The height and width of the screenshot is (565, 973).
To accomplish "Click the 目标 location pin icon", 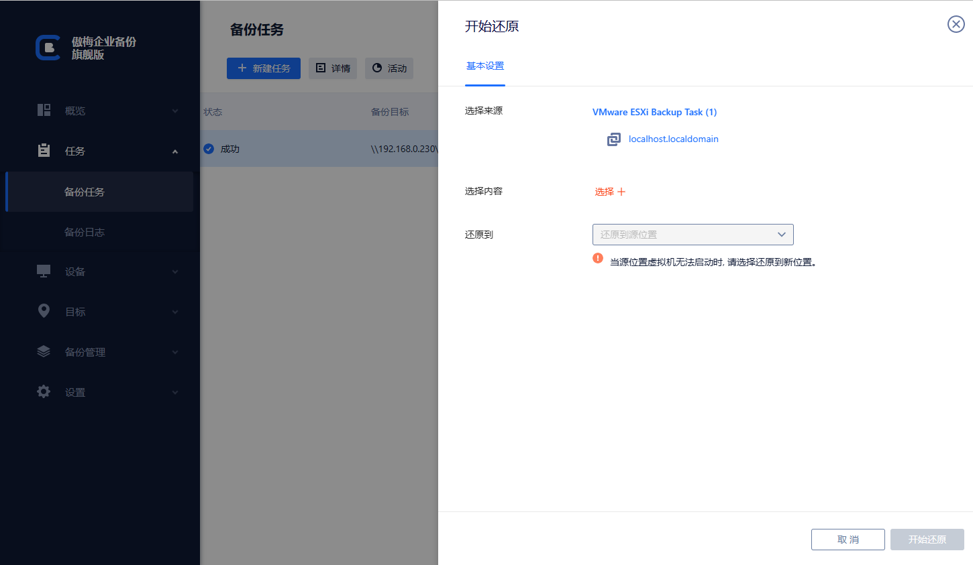I will [43, 311].
